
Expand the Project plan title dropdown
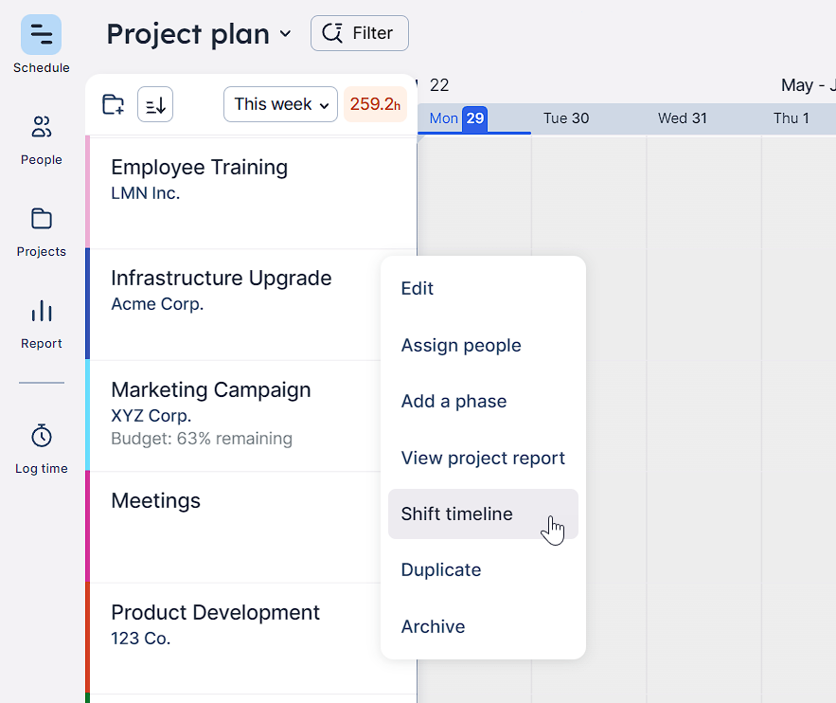click(285, 35)
